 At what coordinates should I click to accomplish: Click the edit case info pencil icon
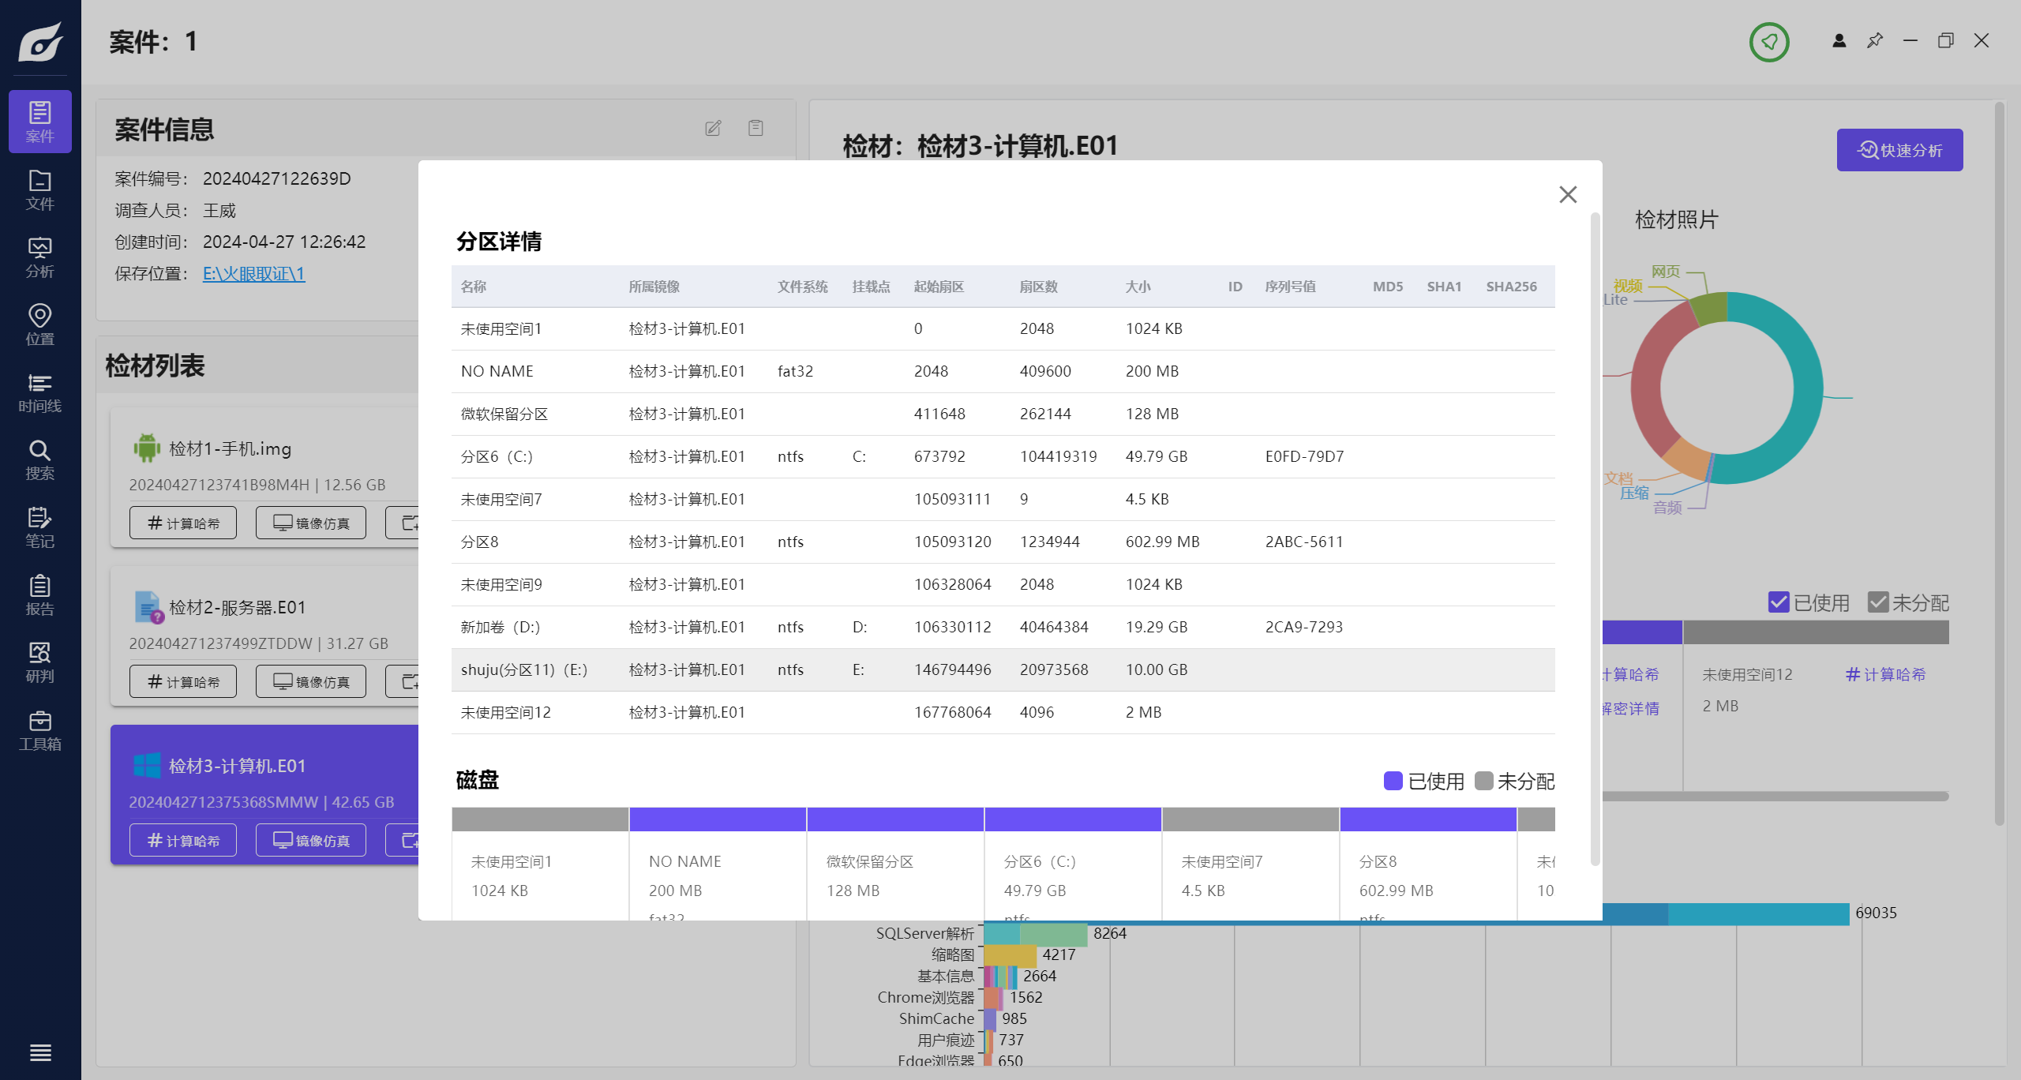tap(713, 128)
